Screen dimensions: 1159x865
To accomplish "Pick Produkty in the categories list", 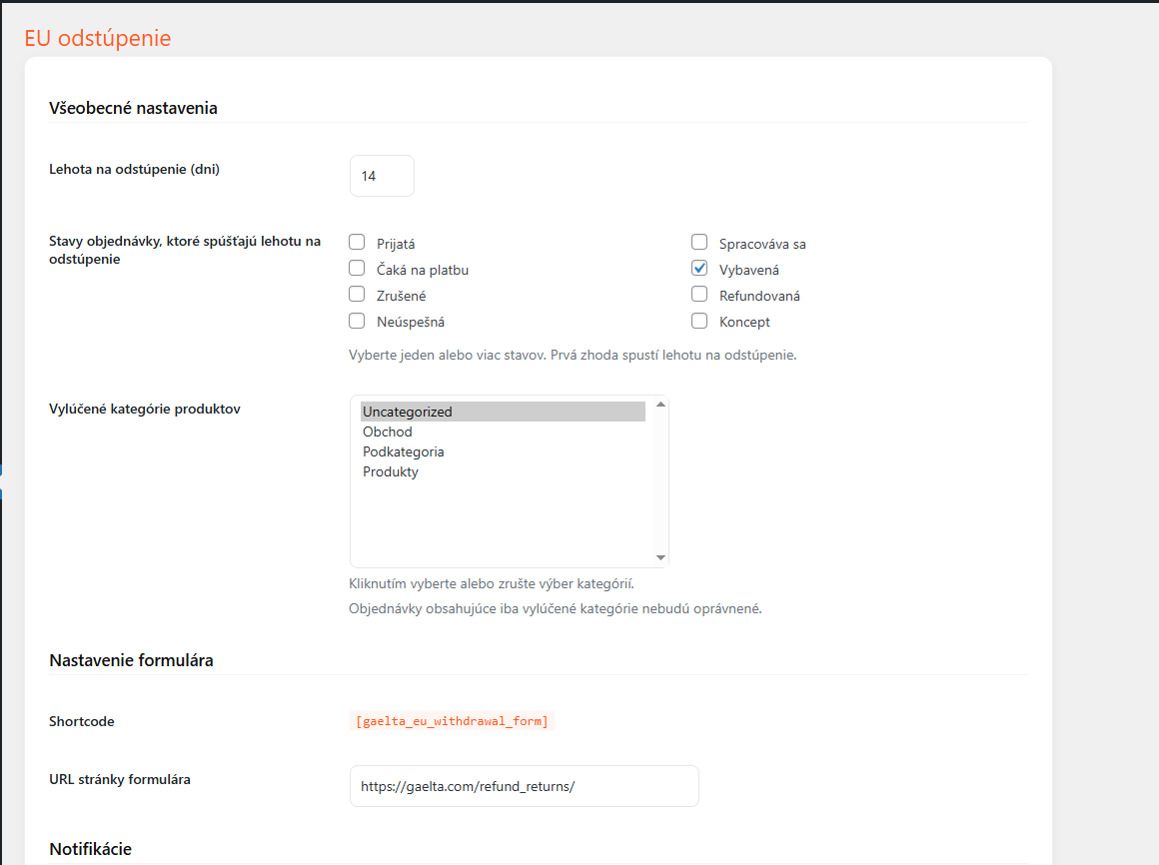I will tap(503, 471).
